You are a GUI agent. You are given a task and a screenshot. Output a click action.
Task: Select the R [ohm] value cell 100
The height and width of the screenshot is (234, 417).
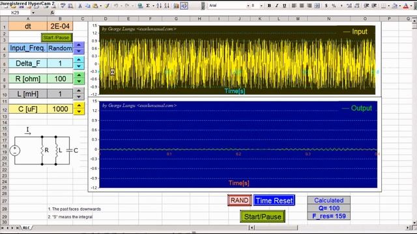tap(60, 79)
